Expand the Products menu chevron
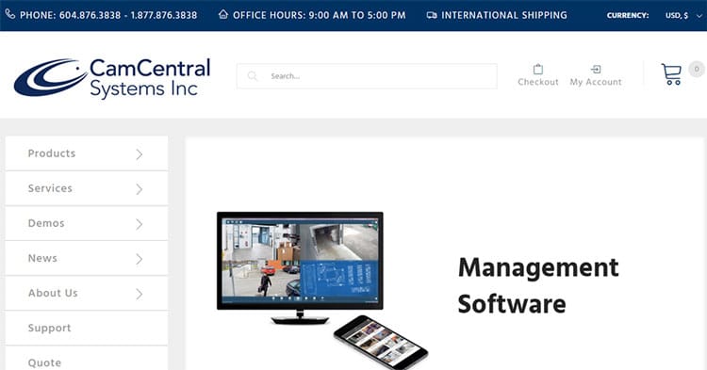The width and height of the screenshot is (707, 370). [x=140, y=154]
